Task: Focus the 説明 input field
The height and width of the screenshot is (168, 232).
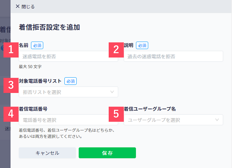Action: tap(173, 56)
